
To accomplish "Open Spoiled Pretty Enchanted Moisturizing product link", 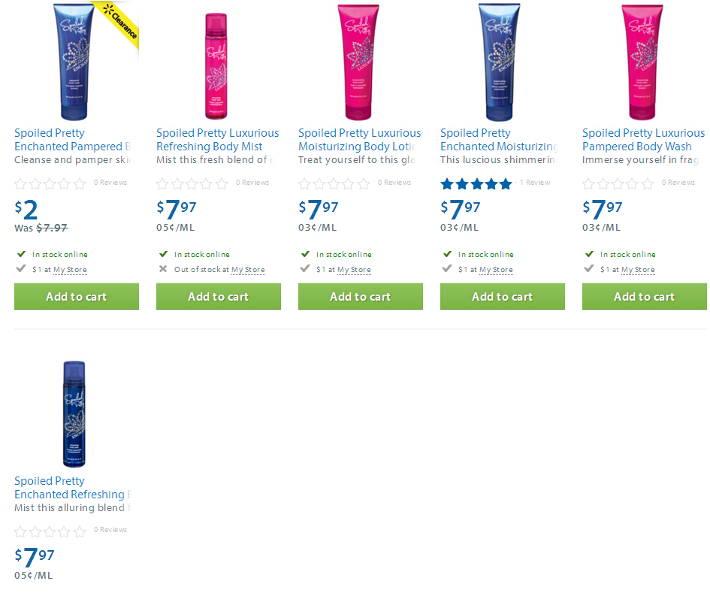I will click(x=499, y=140).
